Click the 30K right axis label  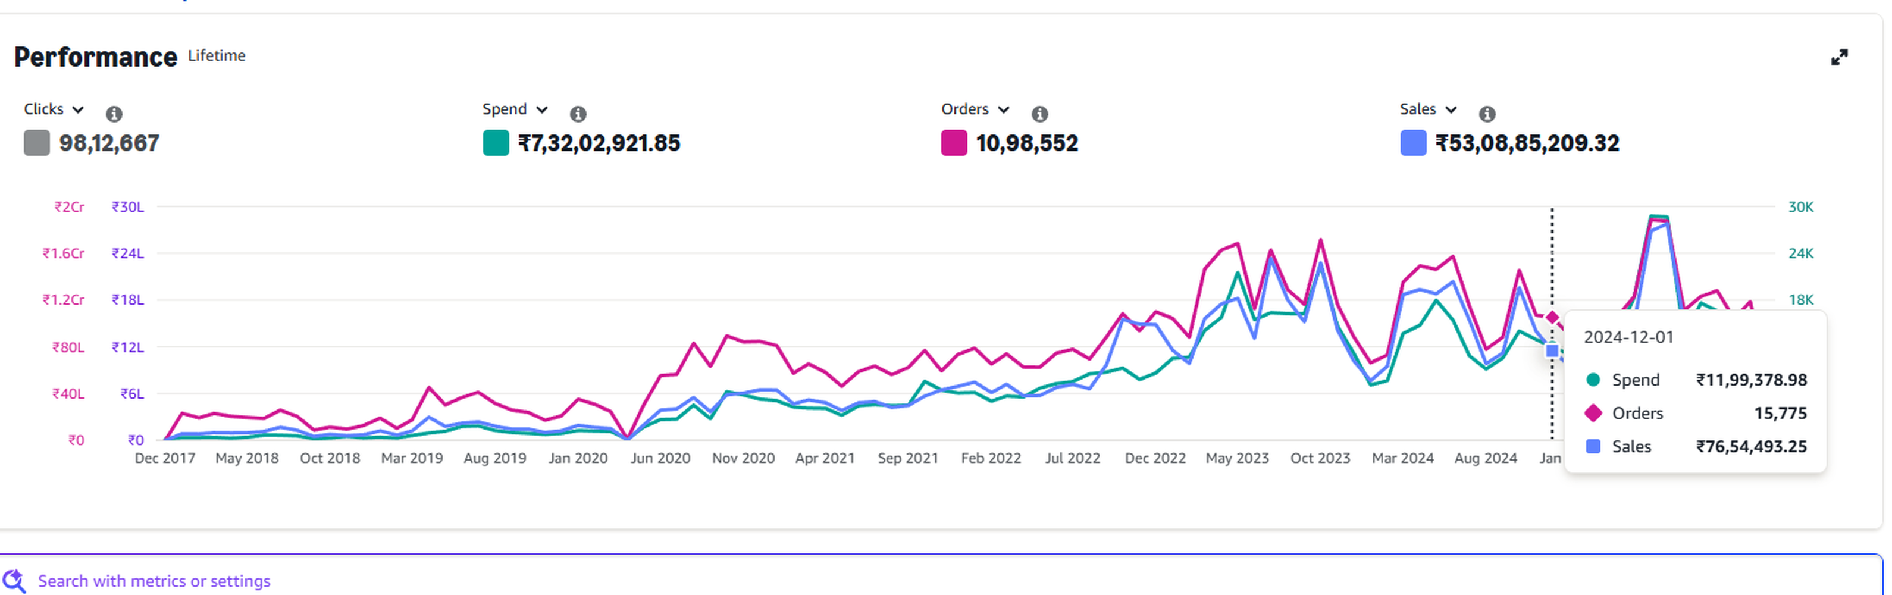coord(1801,207)
